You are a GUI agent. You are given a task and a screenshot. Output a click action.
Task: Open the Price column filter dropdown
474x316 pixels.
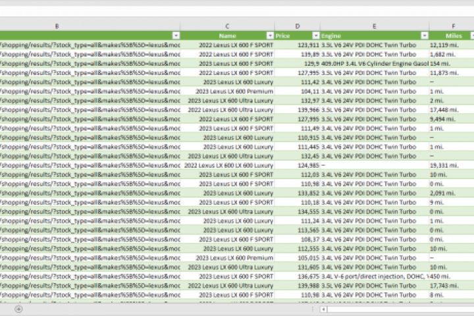coord(315,36)
